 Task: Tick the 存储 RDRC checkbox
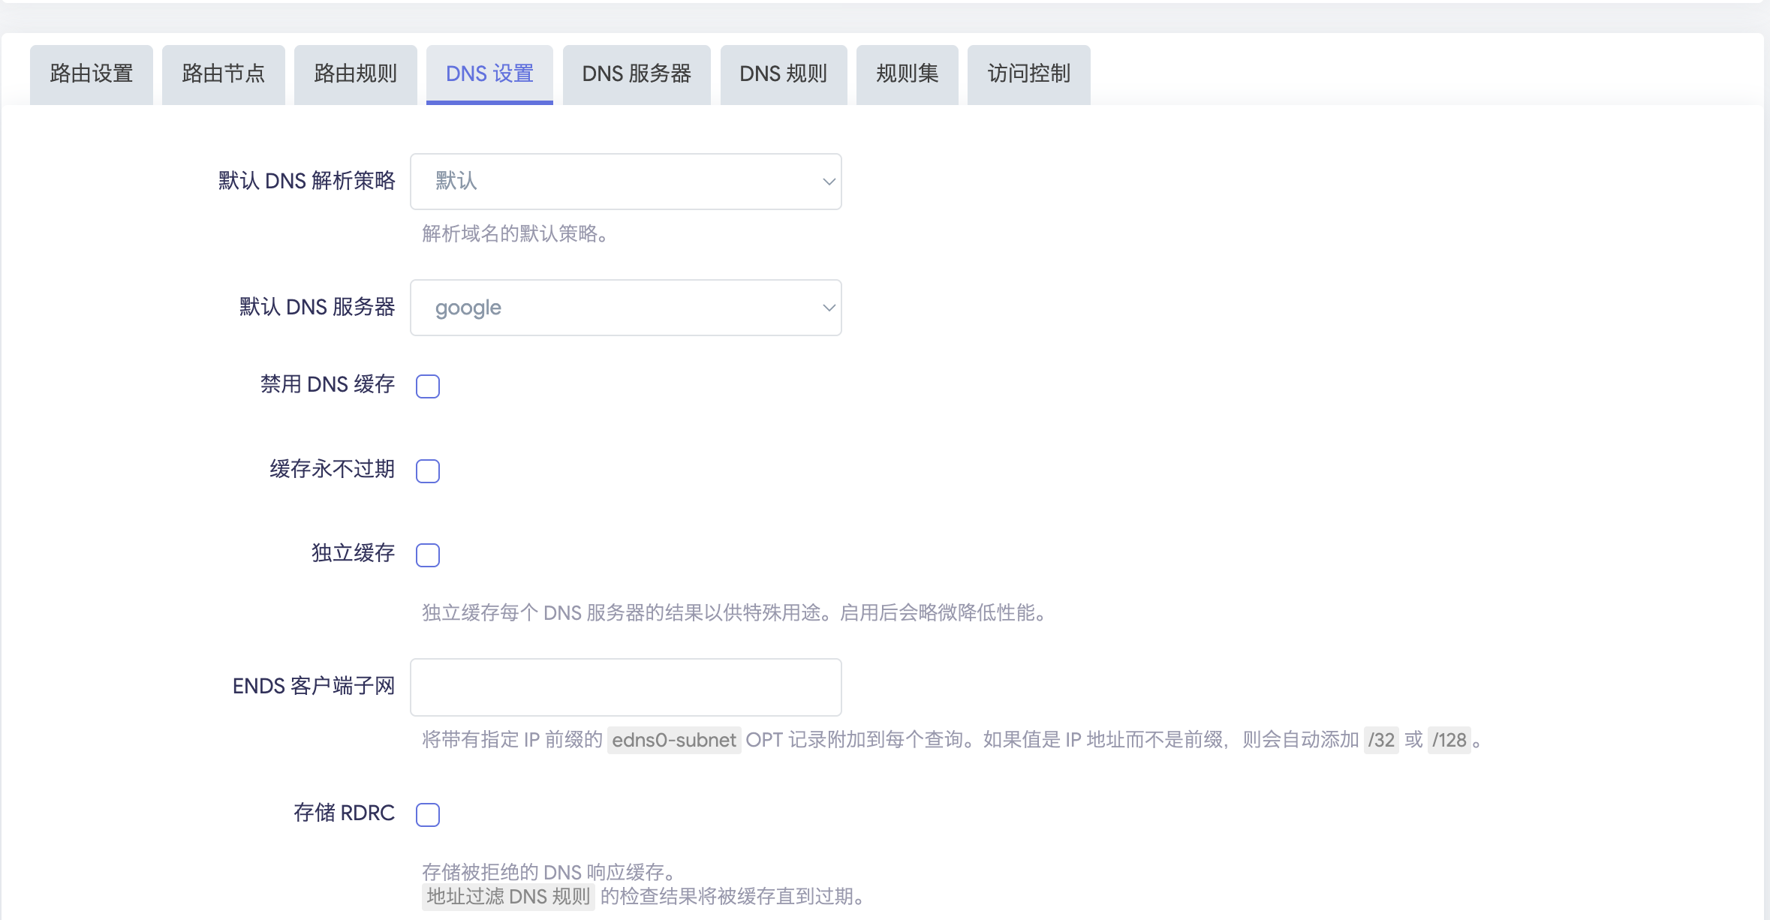428,815
